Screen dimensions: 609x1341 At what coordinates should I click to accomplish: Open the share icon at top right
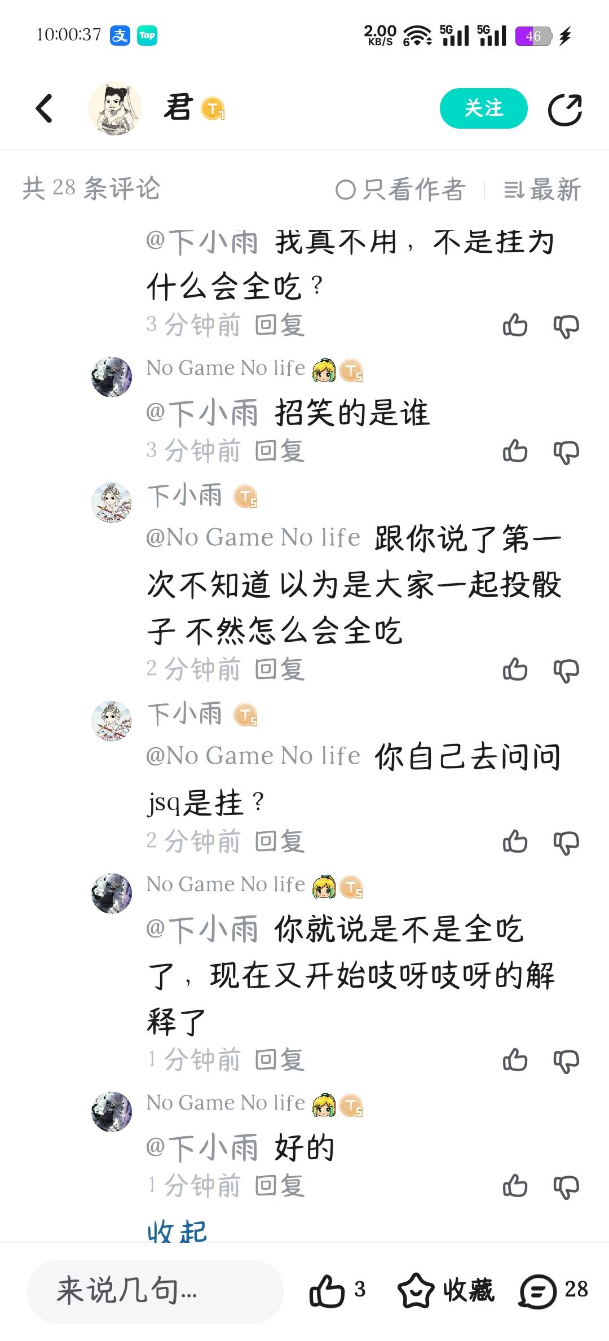tap(565, 109)
